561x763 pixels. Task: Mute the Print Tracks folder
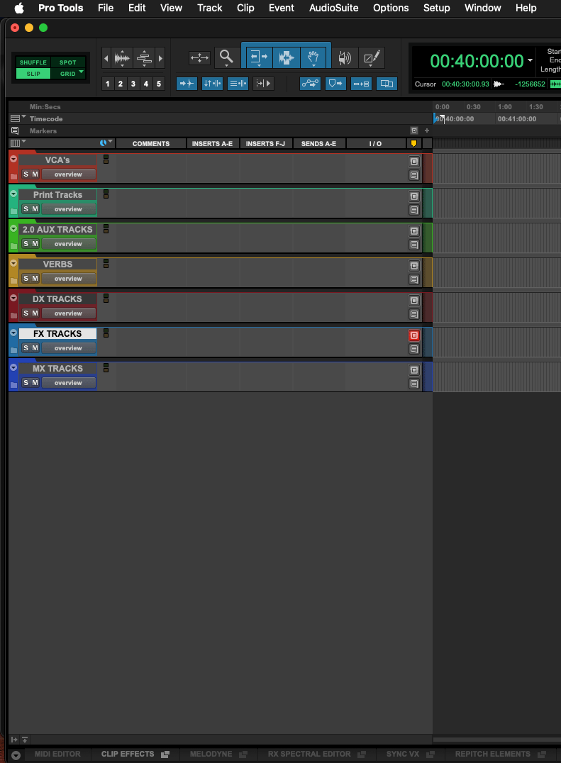click(x=35, y=208)
